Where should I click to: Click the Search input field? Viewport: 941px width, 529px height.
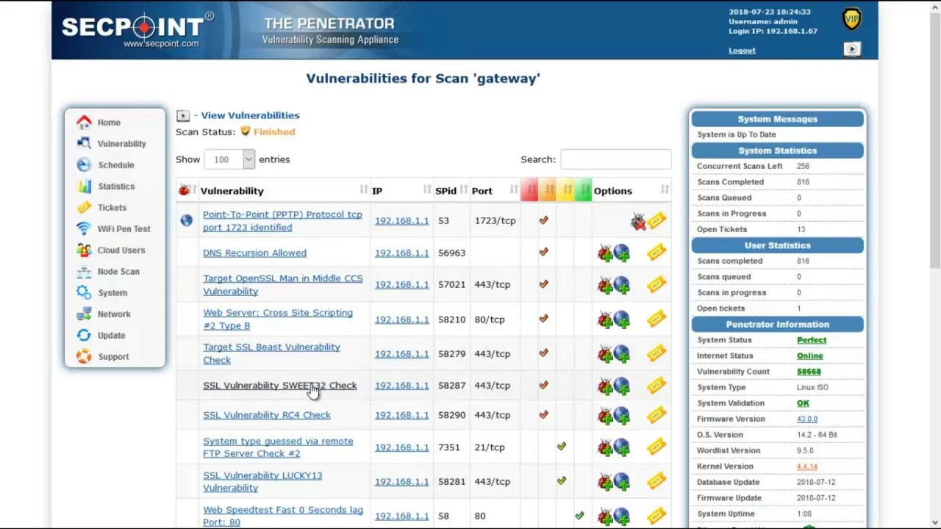click(x=616, y=159)
